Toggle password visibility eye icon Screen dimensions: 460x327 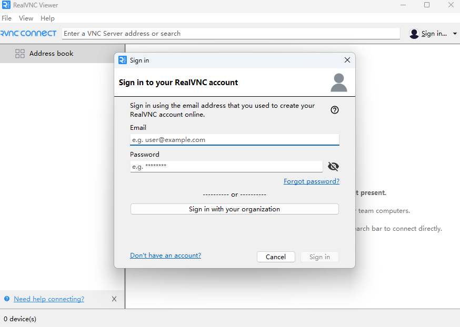coord(333,167)
